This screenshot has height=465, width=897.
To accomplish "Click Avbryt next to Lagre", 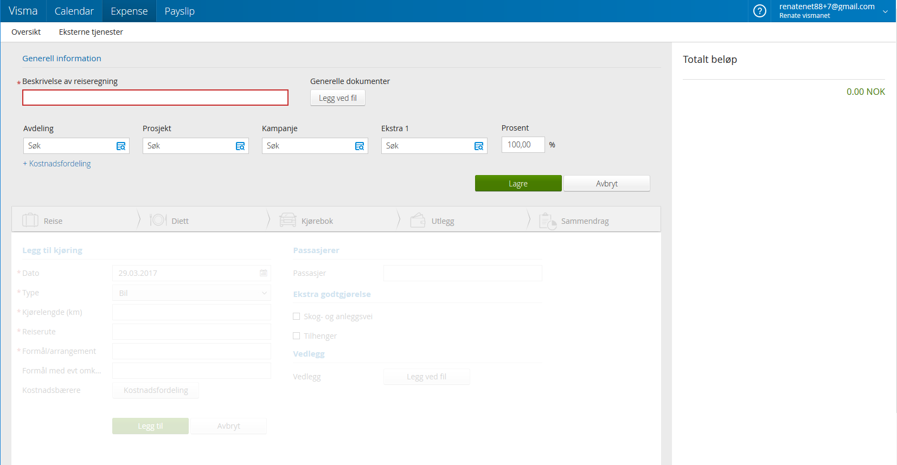I will click(x=607, y=183).
